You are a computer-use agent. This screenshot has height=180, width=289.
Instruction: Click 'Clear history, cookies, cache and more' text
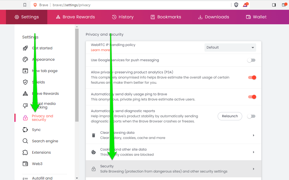click(x=133, y=138)
